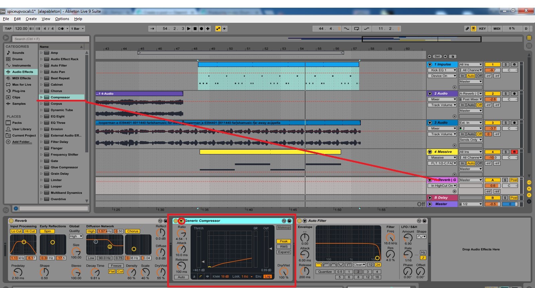Toggle the Auto Filter device activator
The height and width of the screenshot is (288, 535).
point(300,221)
